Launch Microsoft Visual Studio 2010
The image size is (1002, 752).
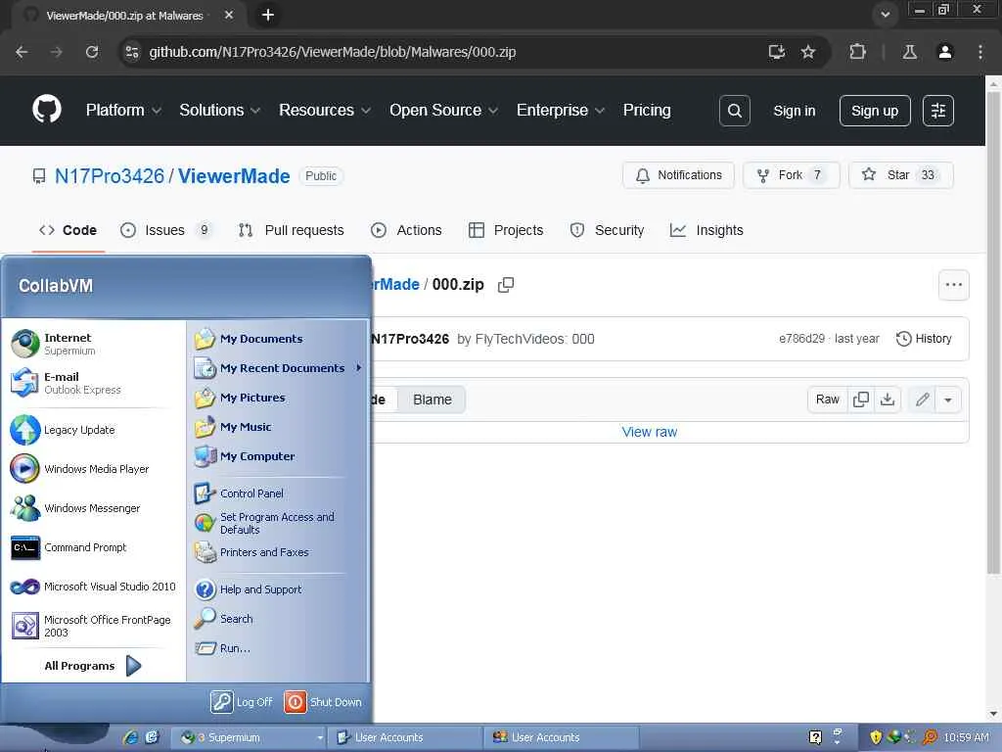93,587
